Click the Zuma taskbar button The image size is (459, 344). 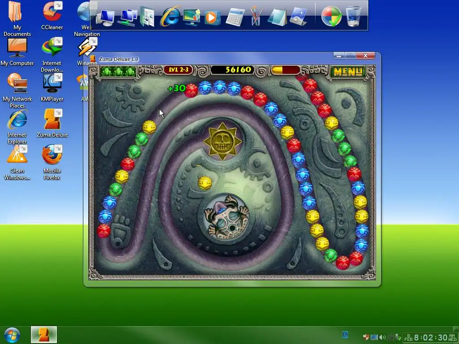point(44,335)
